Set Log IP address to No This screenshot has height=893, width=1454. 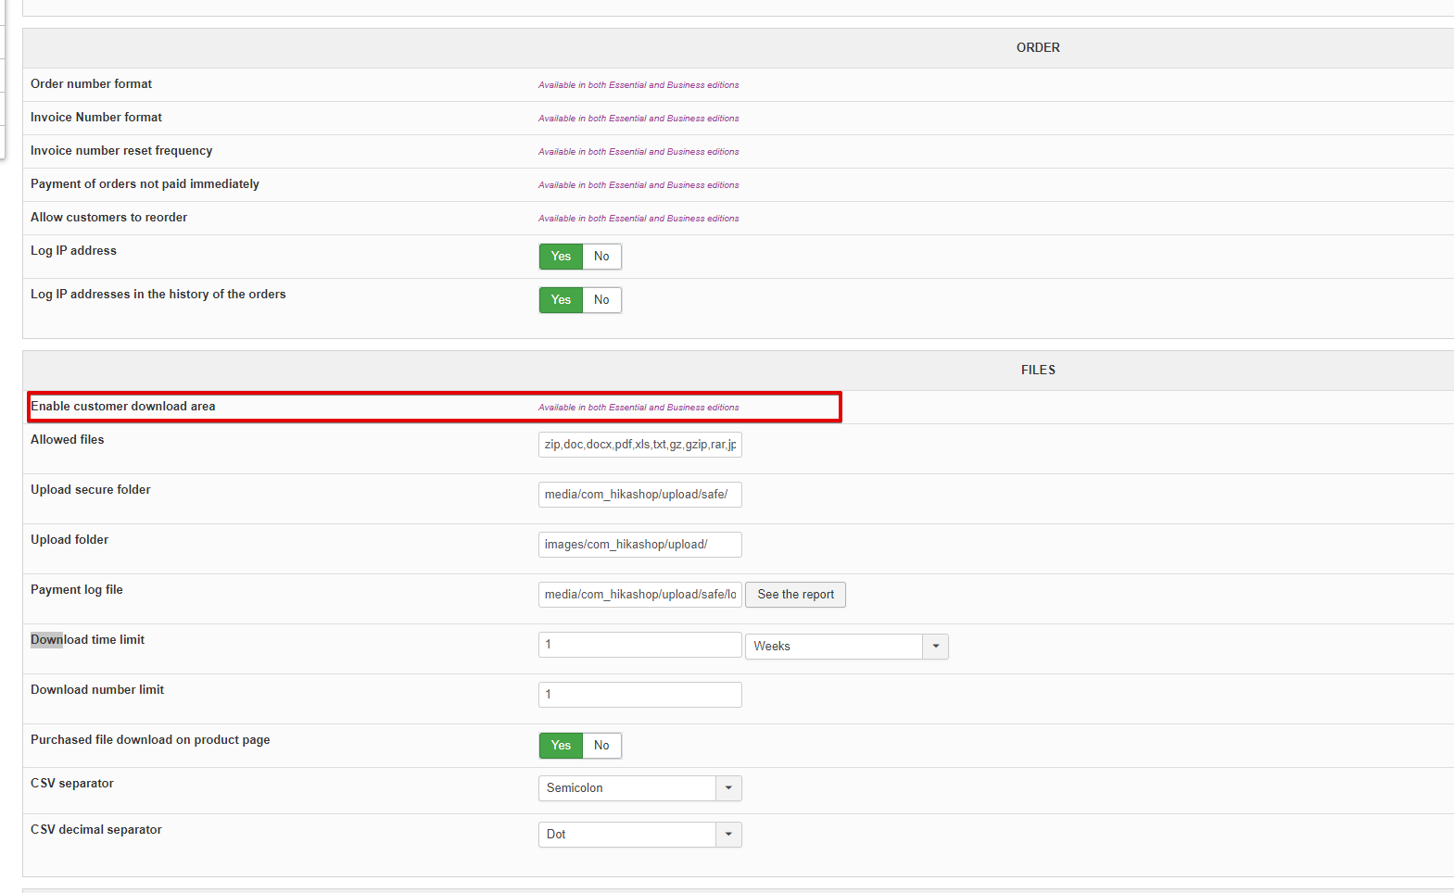(601, 257)
